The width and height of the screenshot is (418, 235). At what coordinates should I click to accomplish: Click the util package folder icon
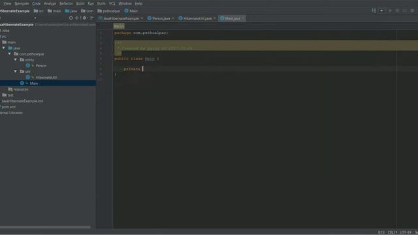pyautogui.click(x=22, y=71)
